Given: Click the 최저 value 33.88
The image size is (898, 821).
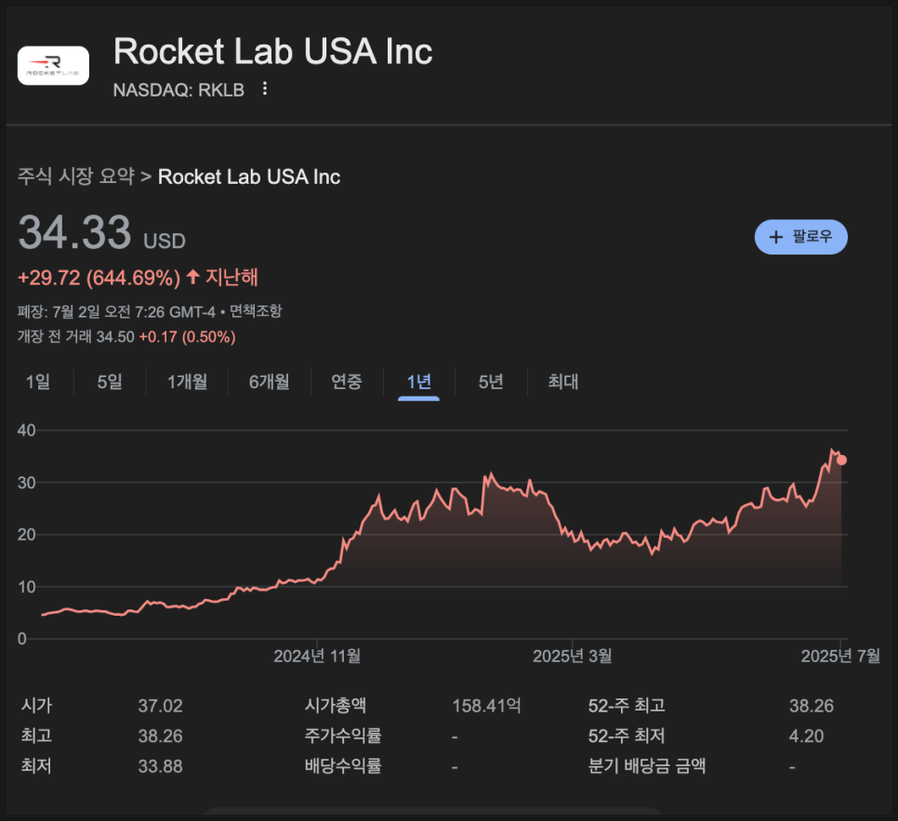Looking at the screenshot, I should point(160,766).
